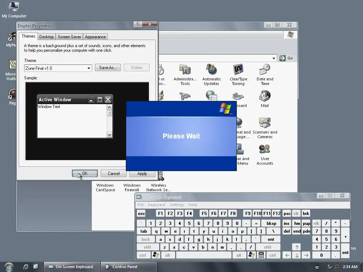Expand the Control Panel address bar dropdown
Screen dimensions: 363x272
(274, 58)
